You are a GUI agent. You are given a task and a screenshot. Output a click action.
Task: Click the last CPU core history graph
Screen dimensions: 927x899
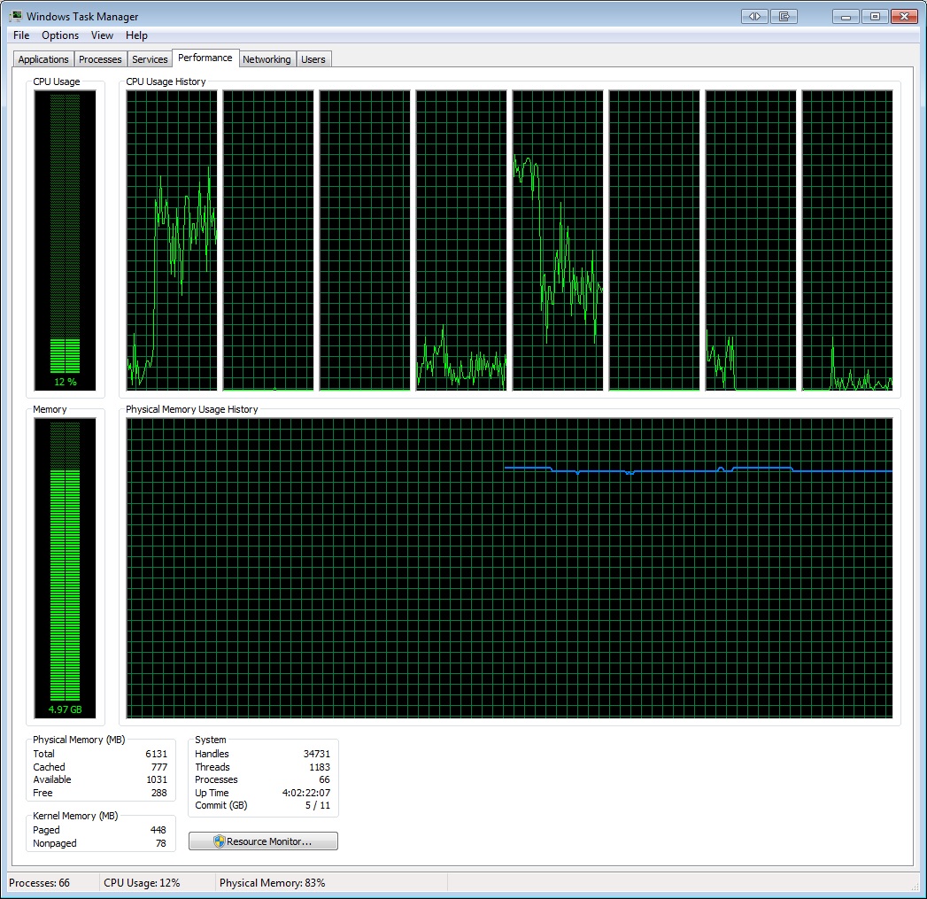847,240
